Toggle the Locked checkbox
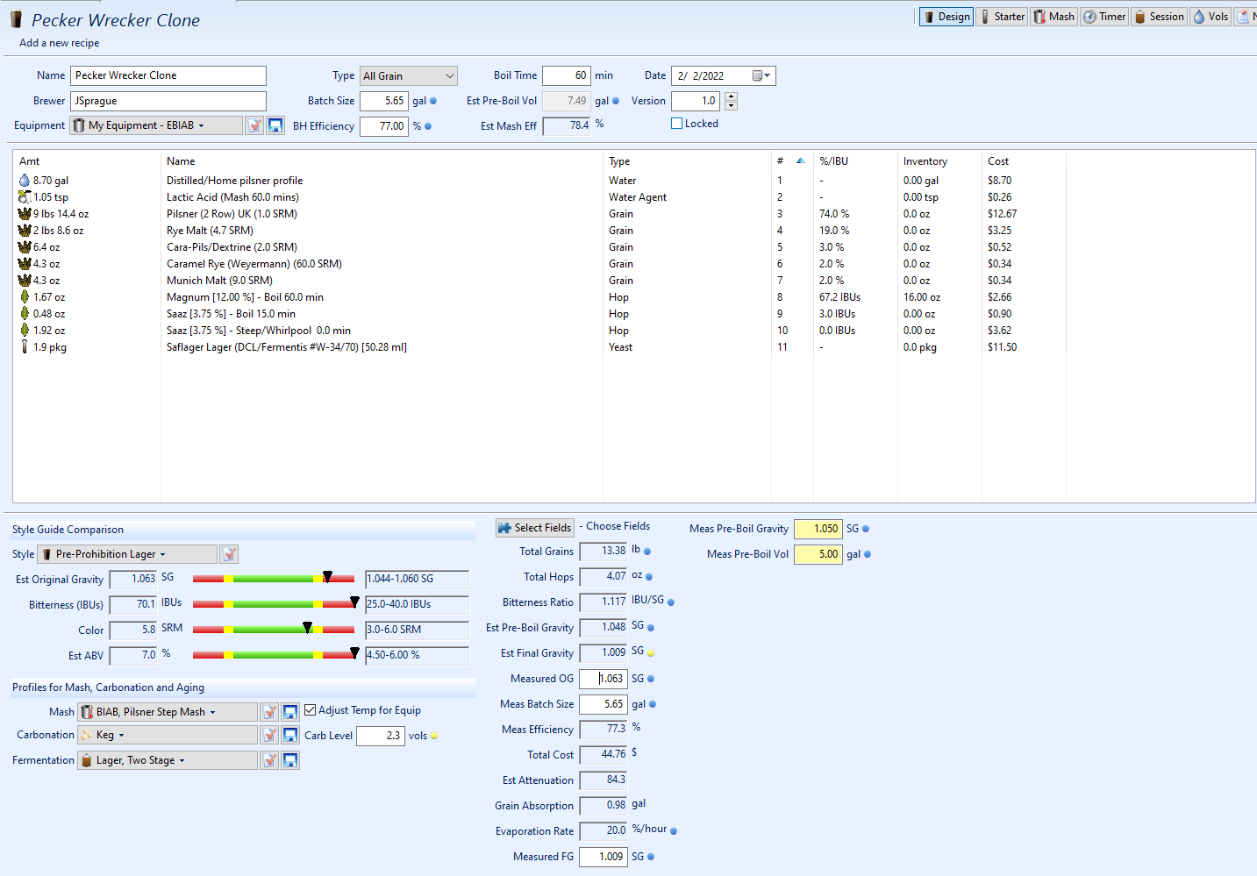Screen dimensions: 1257x876 (676, 124)
